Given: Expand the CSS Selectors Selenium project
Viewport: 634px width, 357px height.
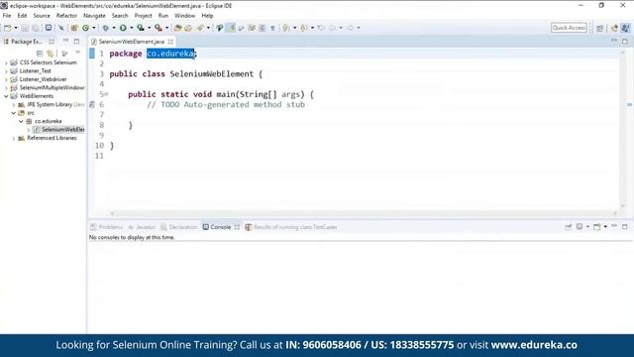Looking at the screenshot, I should [6, 62].
